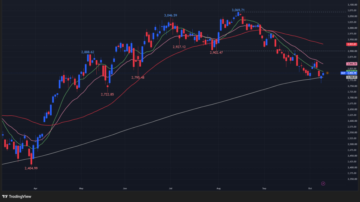Click the Sep label on the time axis
The image size is (360, 202).
tap(264, 188)
